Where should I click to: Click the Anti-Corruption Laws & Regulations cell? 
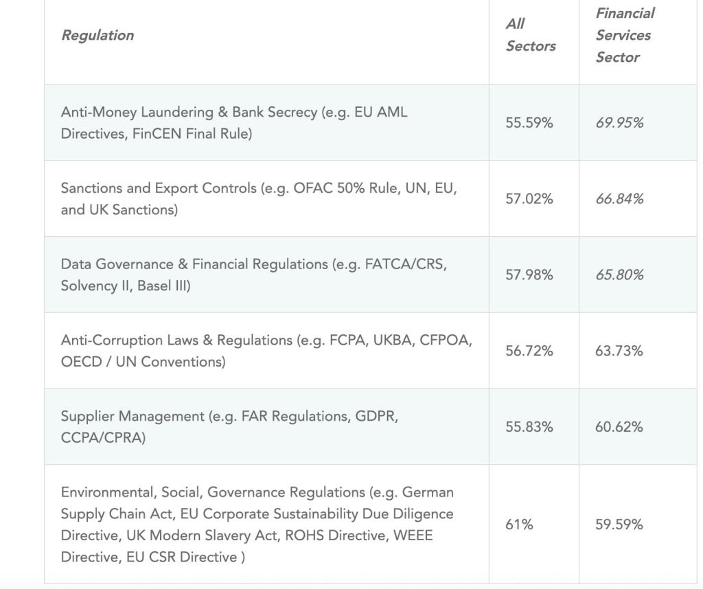point(266,350)
